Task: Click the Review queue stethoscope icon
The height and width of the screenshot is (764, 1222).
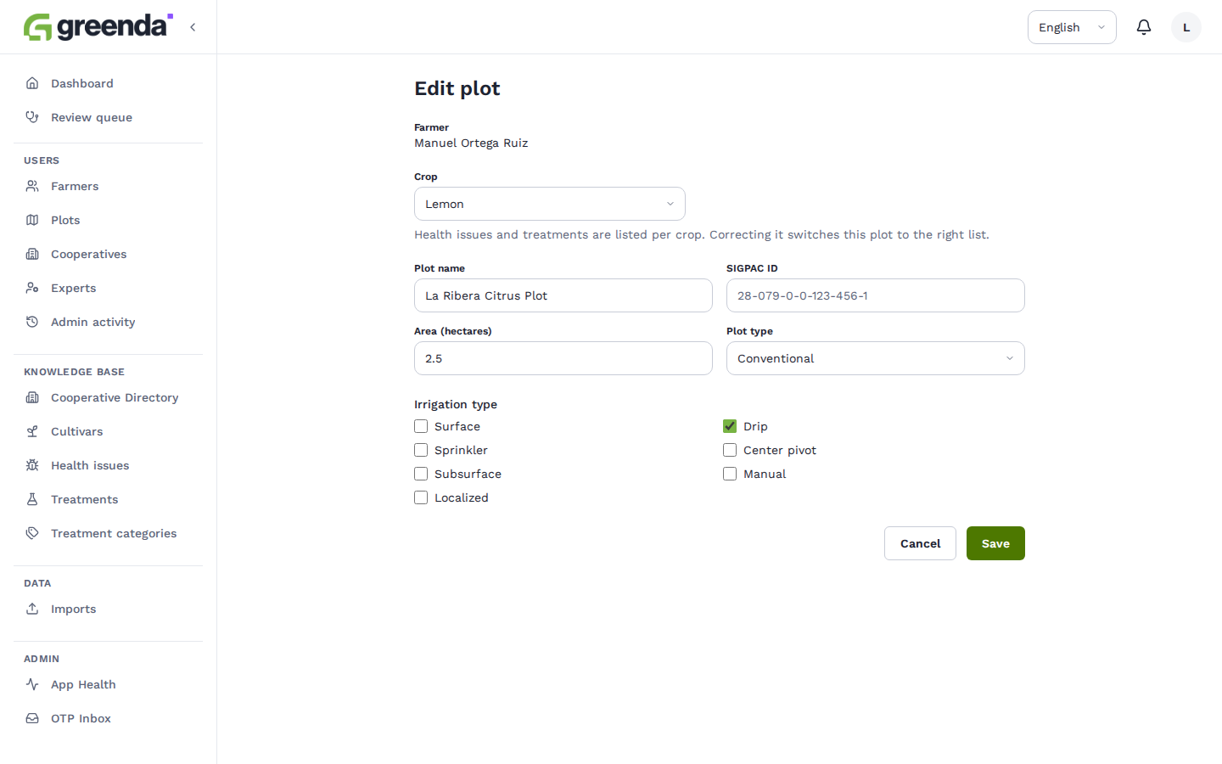Action: click(x=32, y=117)
